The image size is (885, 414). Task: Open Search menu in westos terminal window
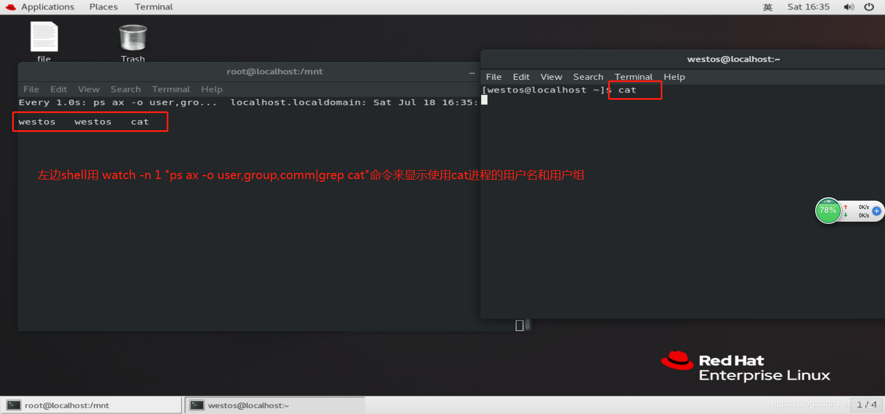(588, 77)
